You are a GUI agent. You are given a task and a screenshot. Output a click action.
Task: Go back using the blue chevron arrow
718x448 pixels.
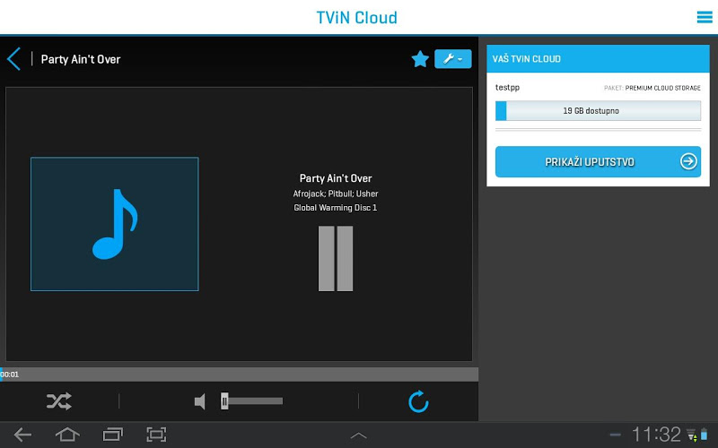coord(13,59)
